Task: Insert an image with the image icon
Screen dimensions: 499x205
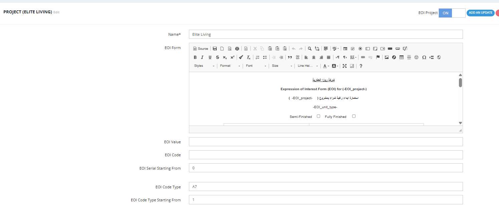Action: [387, 57]
